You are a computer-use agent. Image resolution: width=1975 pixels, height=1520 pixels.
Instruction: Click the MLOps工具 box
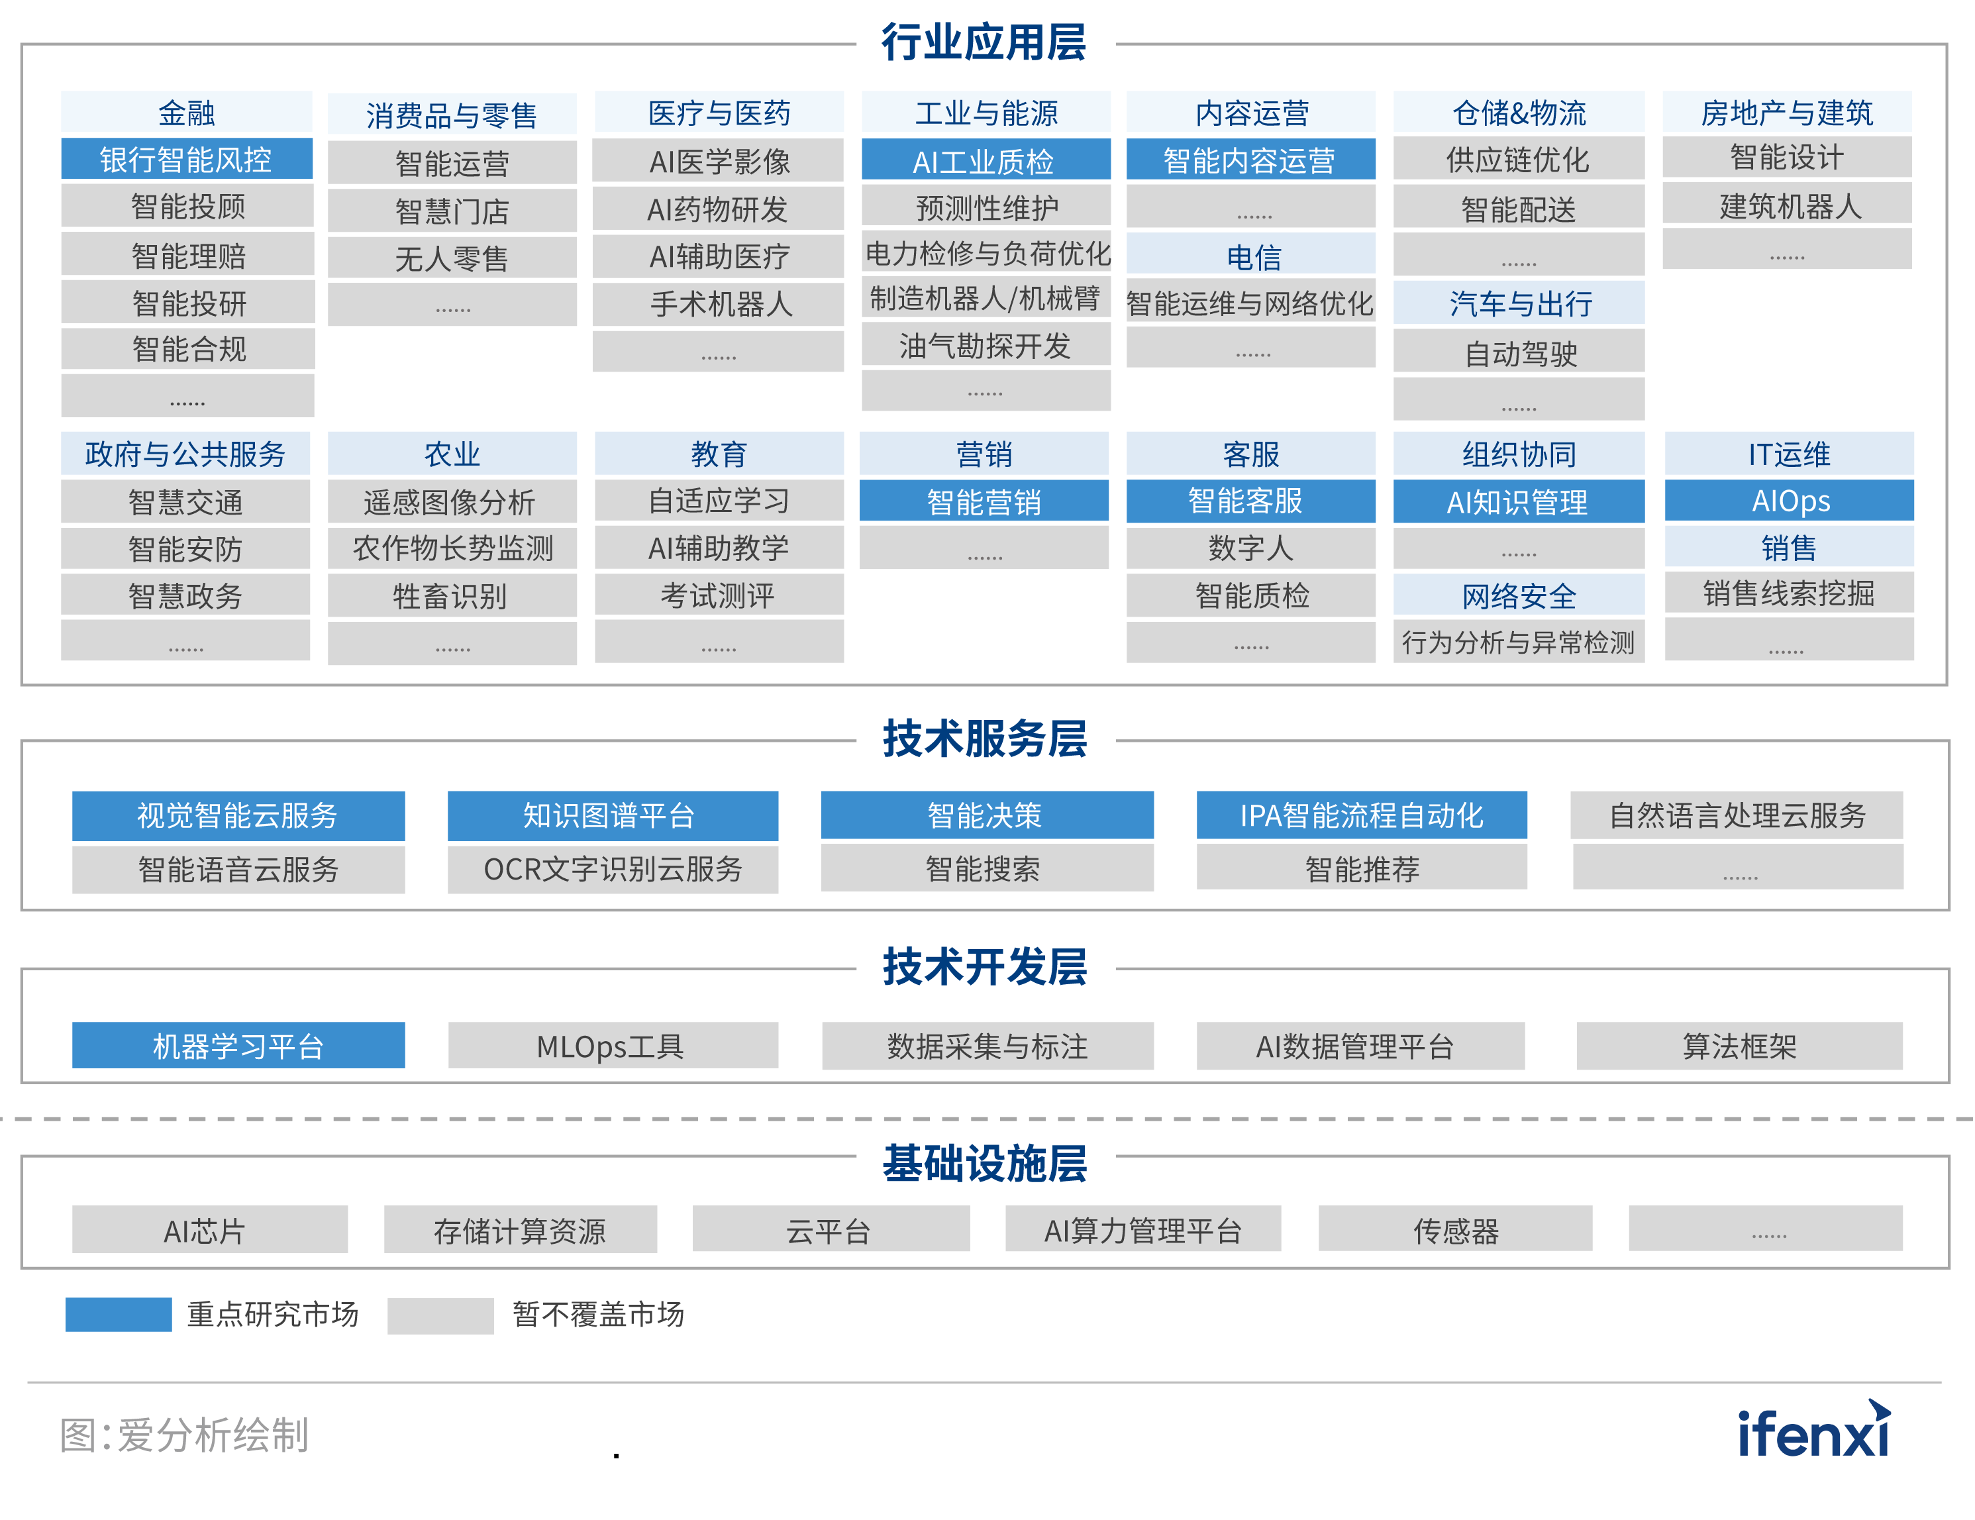point(612,1045)
